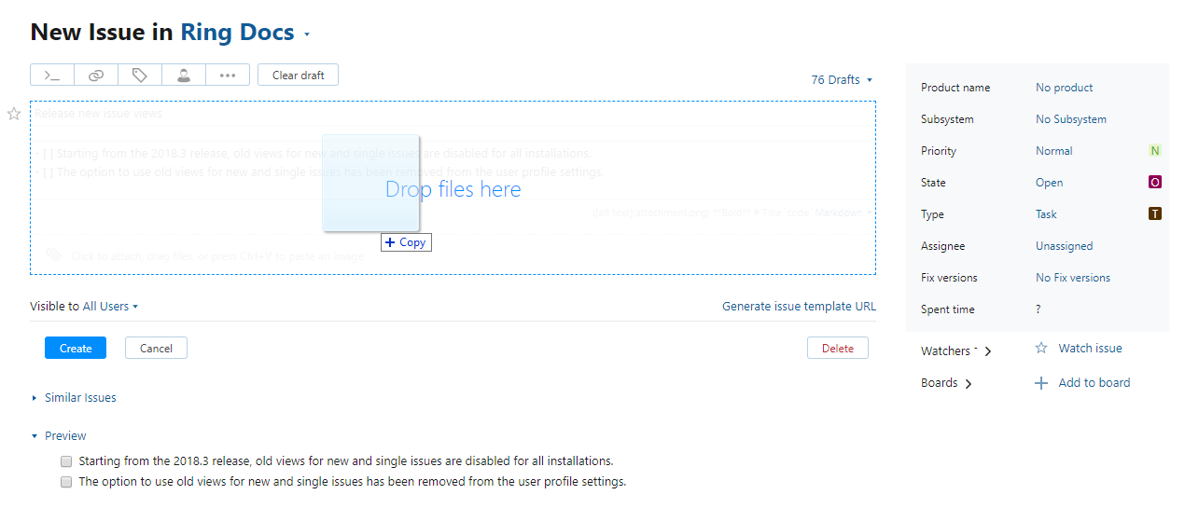The image size is (1199, 522).
Task: Set the Unassigned assignee field
Action: pos(1065,246)
